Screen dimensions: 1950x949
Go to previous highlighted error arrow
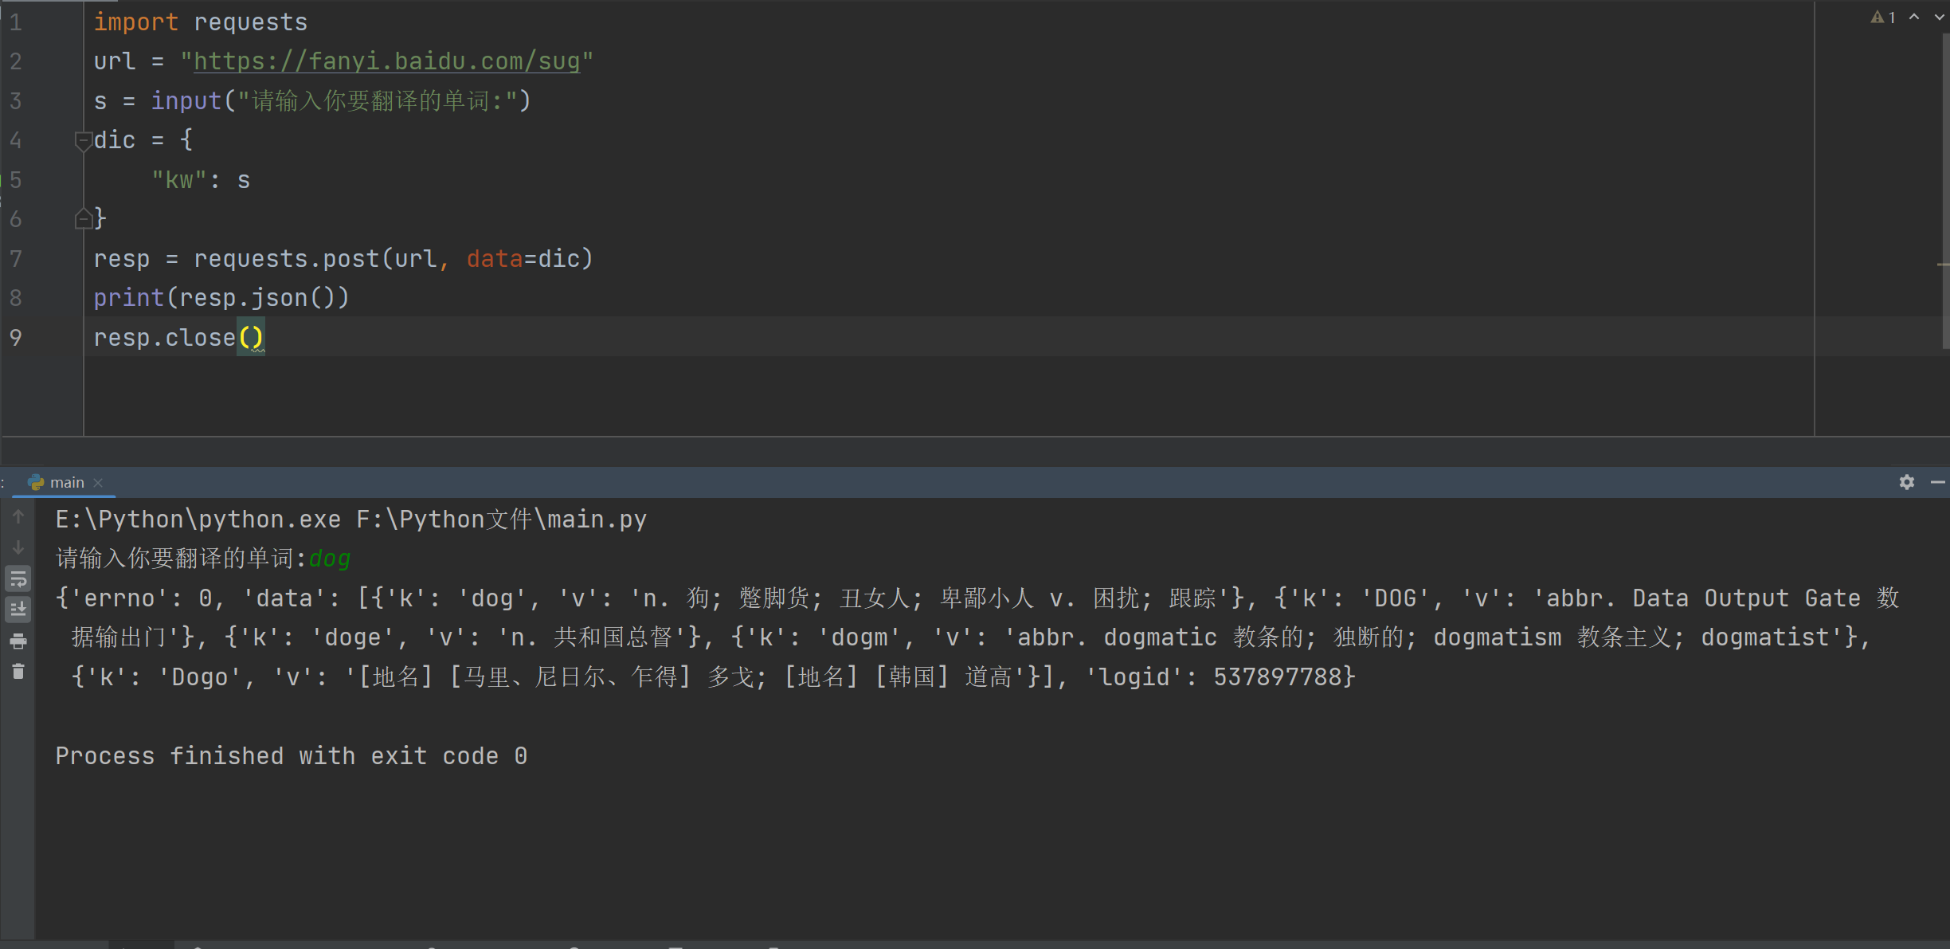click(1914, 17)
